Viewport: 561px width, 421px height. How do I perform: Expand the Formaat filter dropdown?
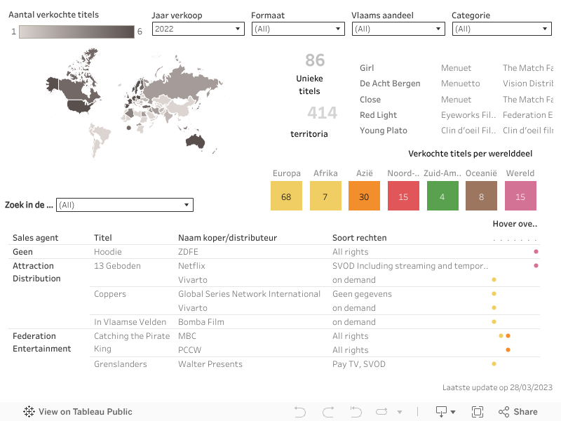tap(297, 29)
